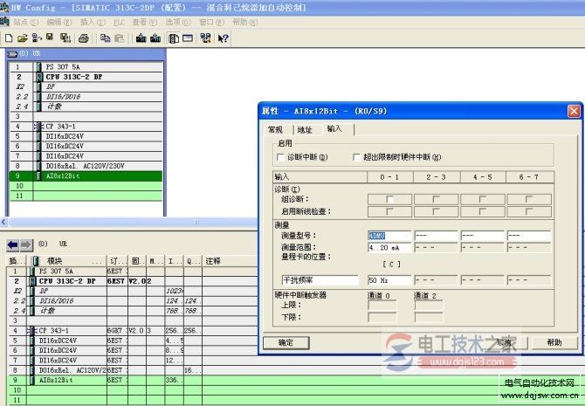Click the 帮助 button in the dialog
Image resolution: width=585 pixels, height=406 pixels.
point(554,342)
